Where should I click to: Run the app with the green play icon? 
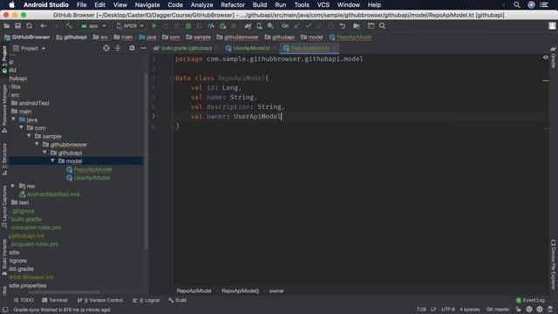tap(154, 26)
